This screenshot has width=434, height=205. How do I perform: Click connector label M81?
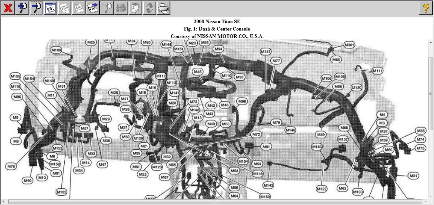(x=266, y=147)
